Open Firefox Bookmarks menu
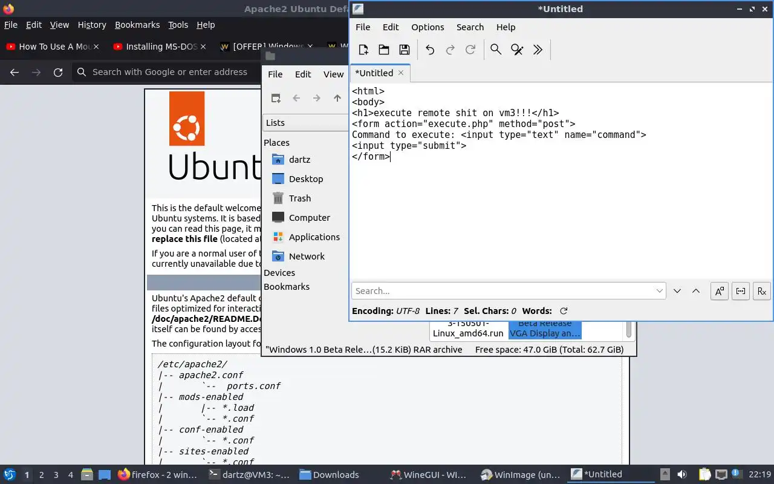The height and width of the screenshot is (484, 774). pos(137,25)
